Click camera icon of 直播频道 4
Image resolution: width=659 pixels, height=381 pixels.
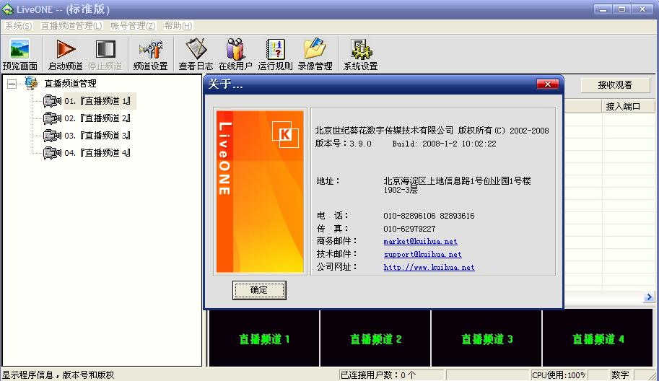(52, 153)
